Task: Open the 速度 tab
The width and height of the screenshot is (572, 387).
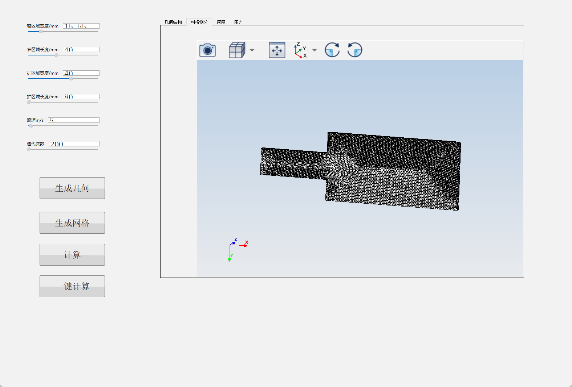Action: tap(221, 22)
